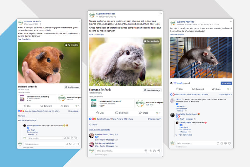Open options menu on rabbit post
This screenshot has width=250, height=167.
click(161, 13)
